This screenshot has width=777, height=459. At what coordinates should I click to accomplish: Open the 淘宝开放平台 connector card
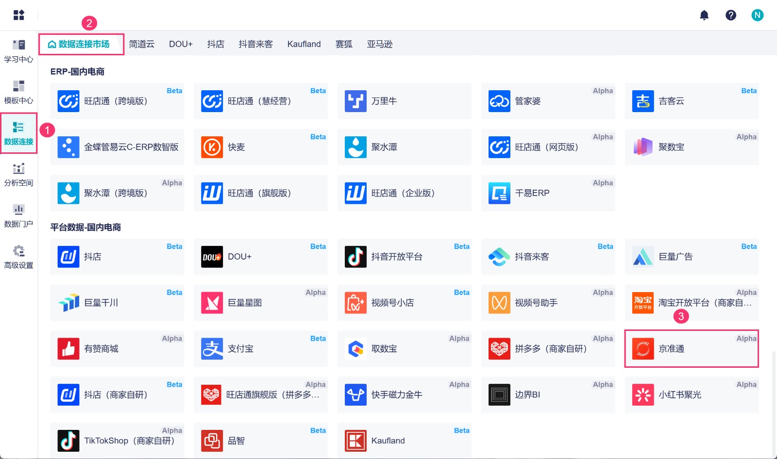(692, 303)
